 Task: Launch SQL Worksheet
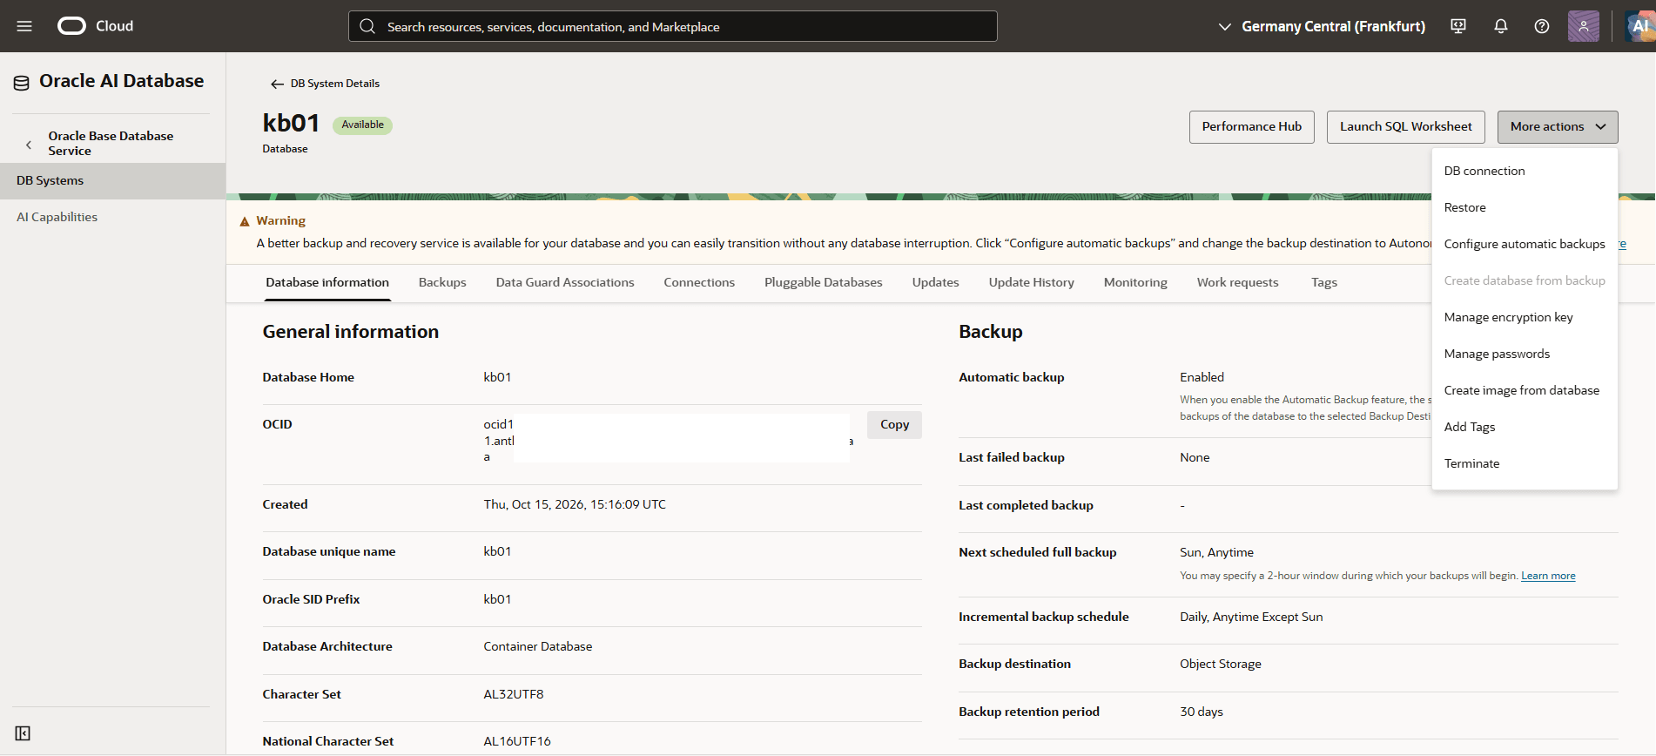tap(1406, 127)
